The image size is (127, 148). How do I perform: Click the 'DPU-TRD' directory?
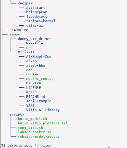coord(34,83)
